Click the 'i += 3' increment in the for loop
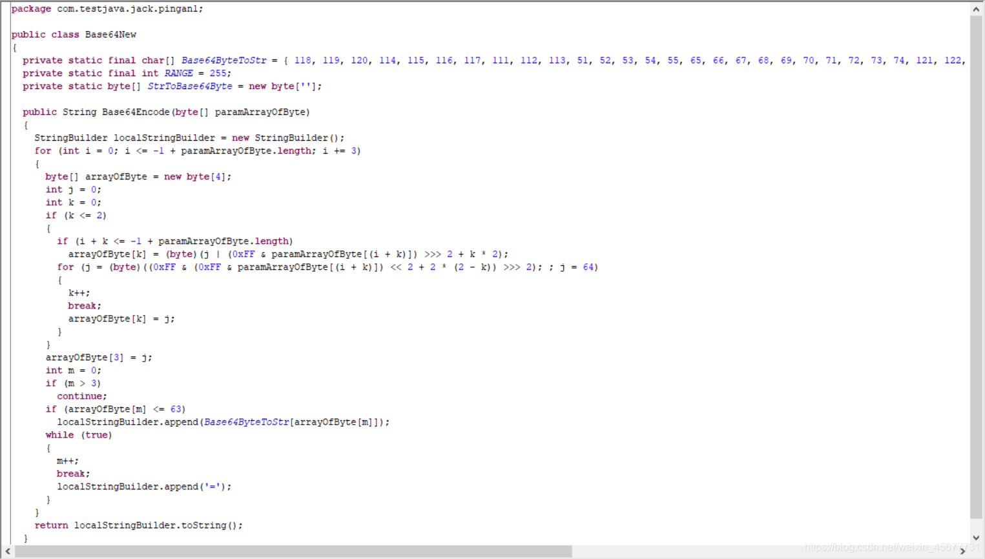Viewport: 985px width, 559px height. [338, 151]
